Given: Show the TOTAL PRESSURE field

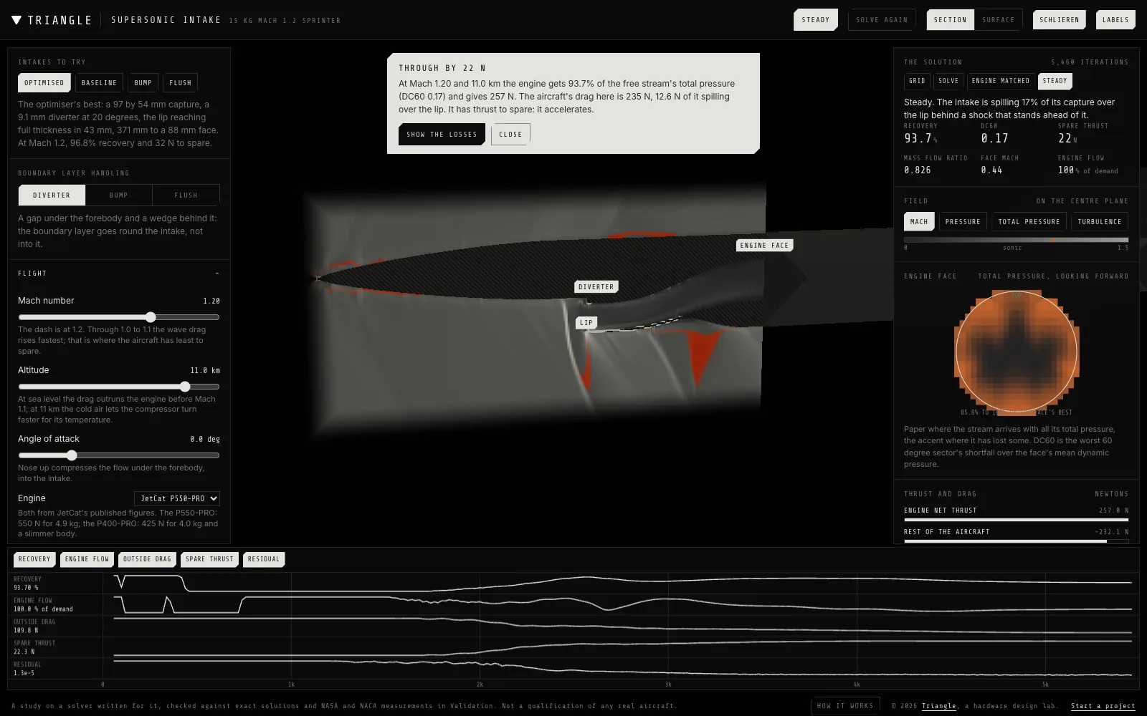Looking at the screenshot, I should coord(1029,222).
